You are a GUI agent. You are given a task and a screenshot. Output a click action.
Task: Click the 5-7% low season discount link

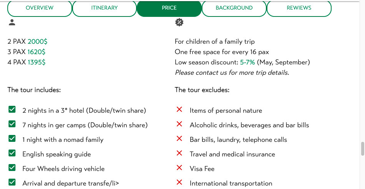[x=247, y=62]
